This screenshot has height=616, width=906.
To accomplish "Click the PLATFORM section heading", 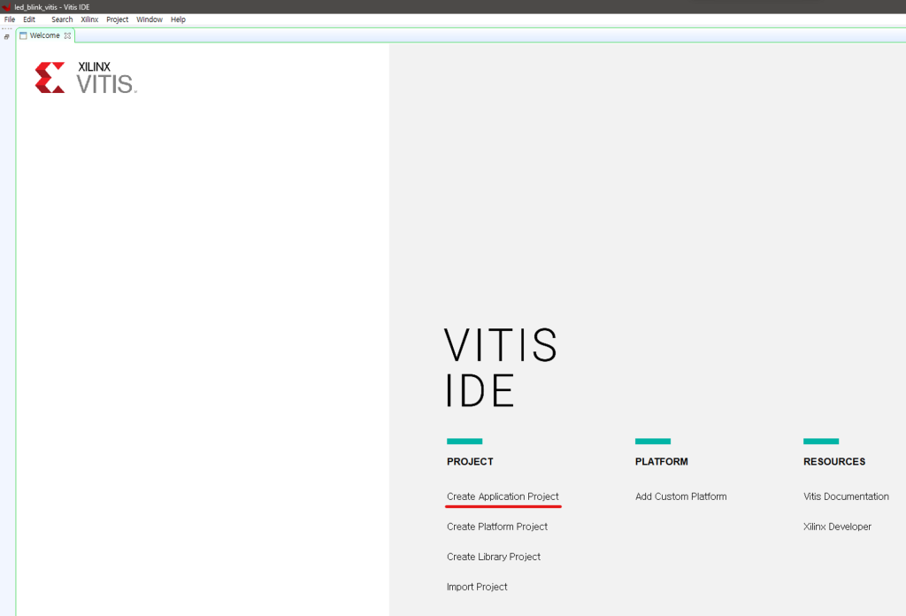I will click(x=661, y=462).
